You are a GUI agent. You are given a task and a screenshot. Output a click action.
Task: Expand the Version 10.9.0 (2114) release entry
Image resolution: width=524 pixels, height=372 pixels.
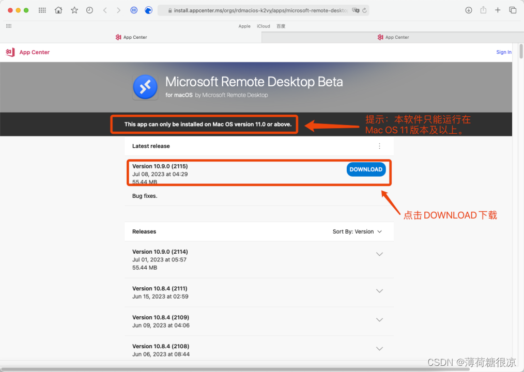point(380,254)
